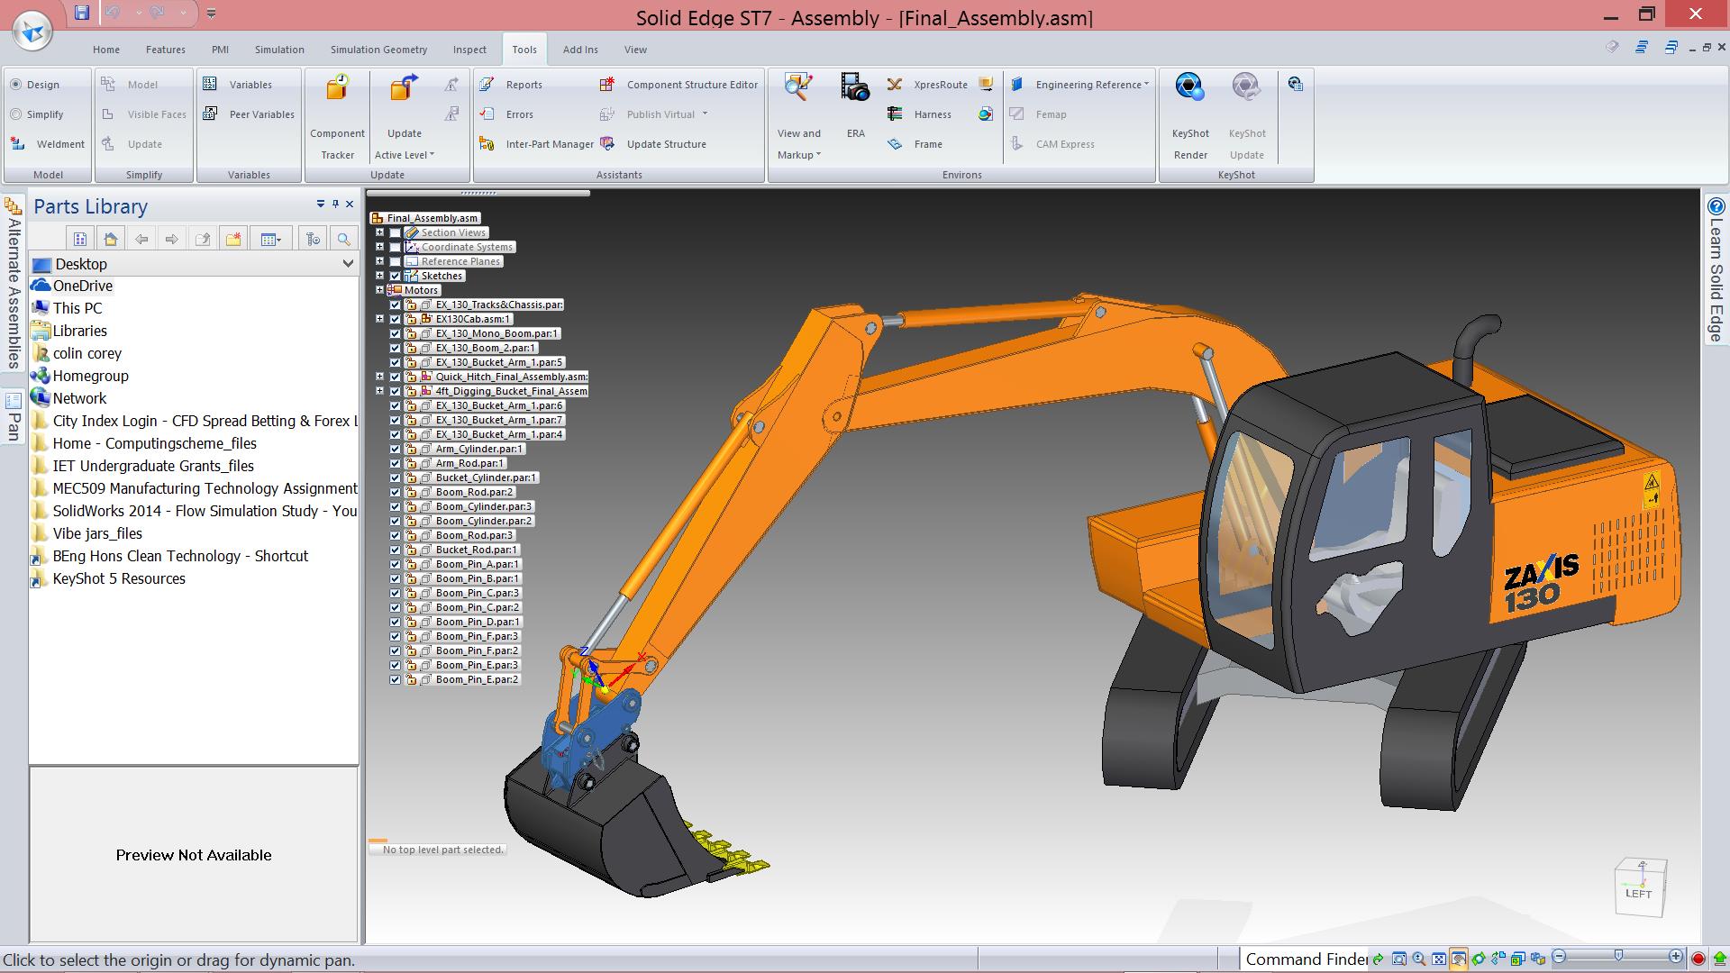This screenshot has height=973, width=1730.
Task: Click the Pan hand icon in status bar
Action: point(1459,959)
